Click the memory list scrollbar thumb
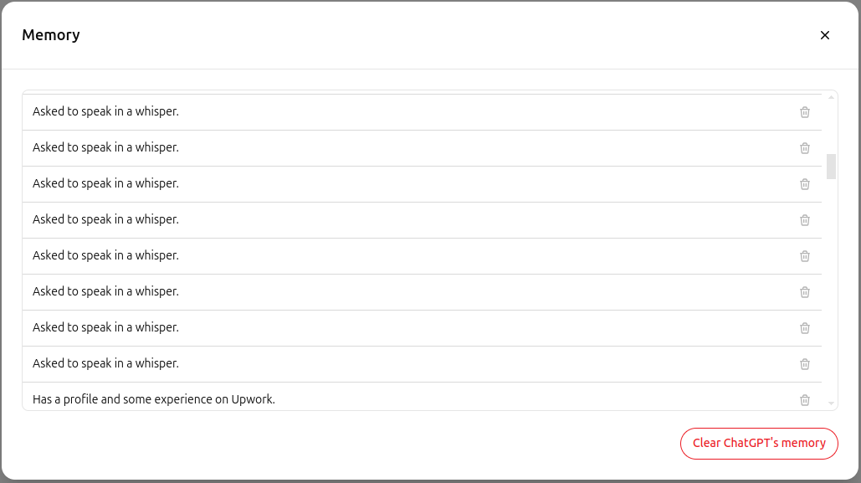Viewport: 861px width, 483px height. (x=830, y=167)
